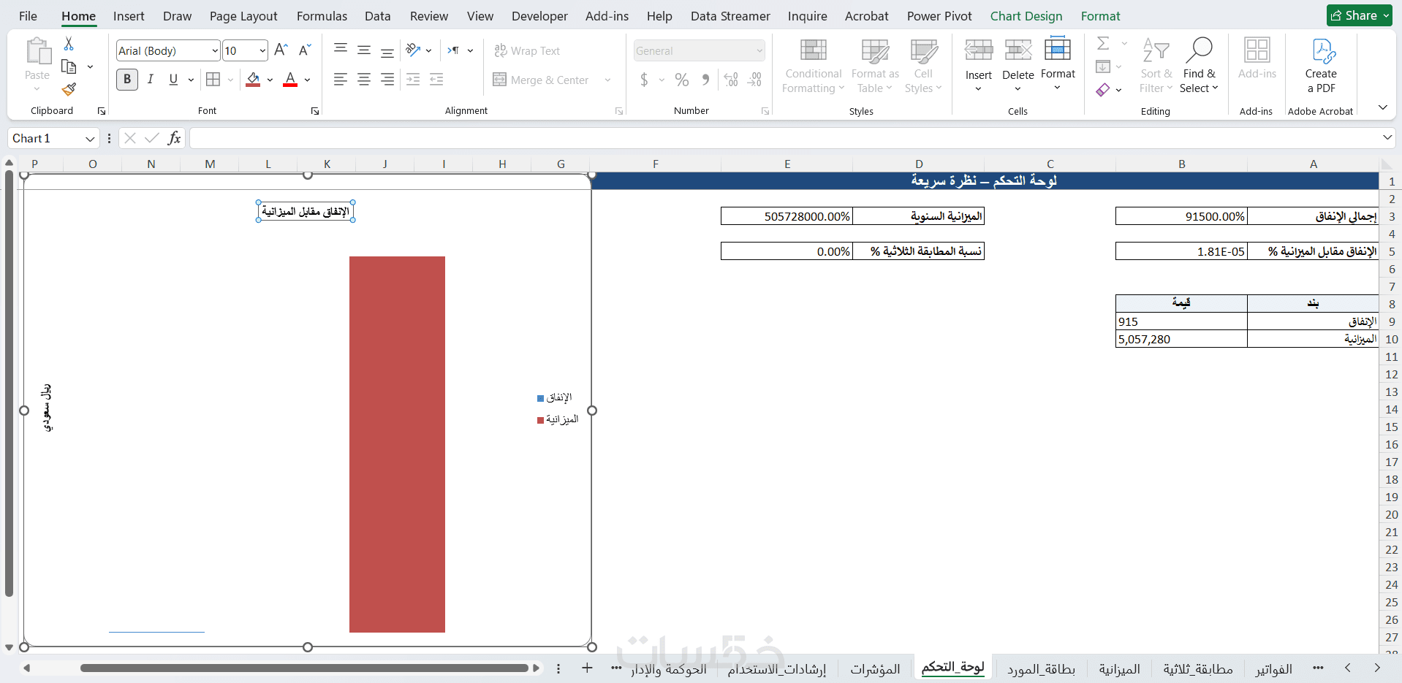This screenshot has height=683, width=1402.
Task: Click Merge & Center button
Action: (541, 80)
